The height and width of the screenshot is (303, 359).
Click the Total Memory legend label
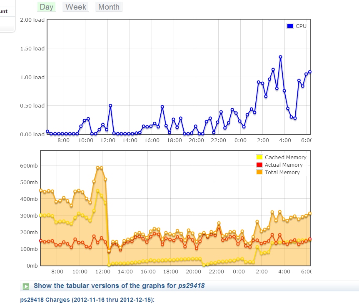(282, 173)
